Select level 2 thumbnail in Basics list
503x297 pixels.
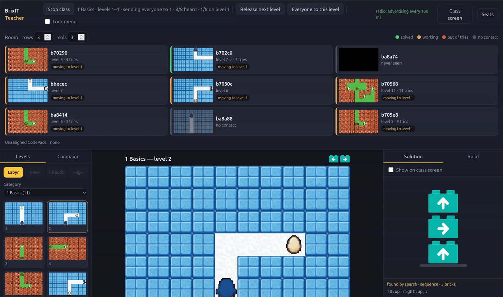[x=68, y=217]
